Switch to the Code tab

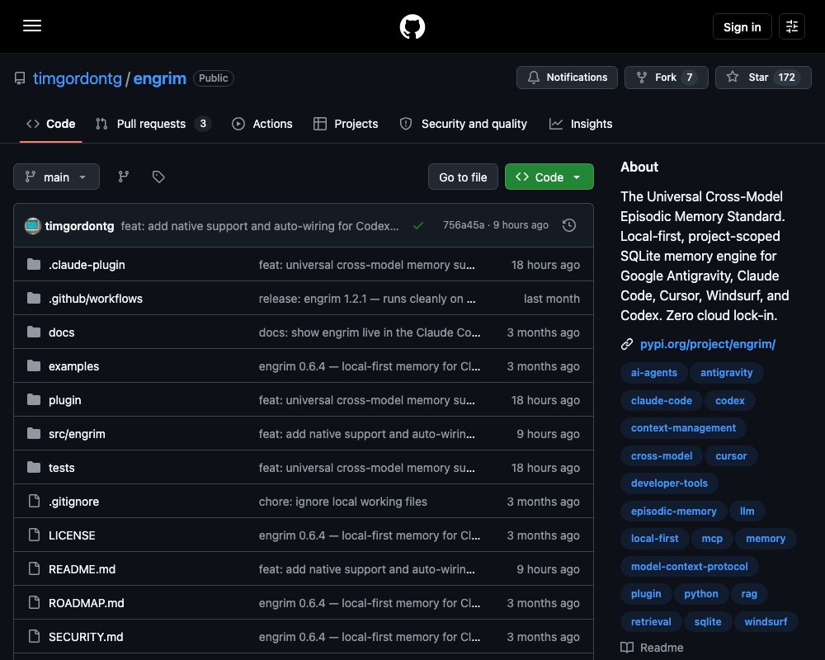[x=51, y=124]
